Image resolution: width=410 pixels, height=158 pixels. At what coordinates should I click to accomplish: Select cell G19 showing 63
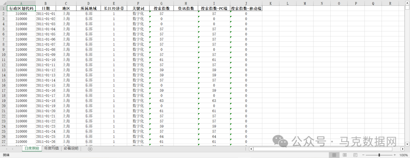coord(161,100)
